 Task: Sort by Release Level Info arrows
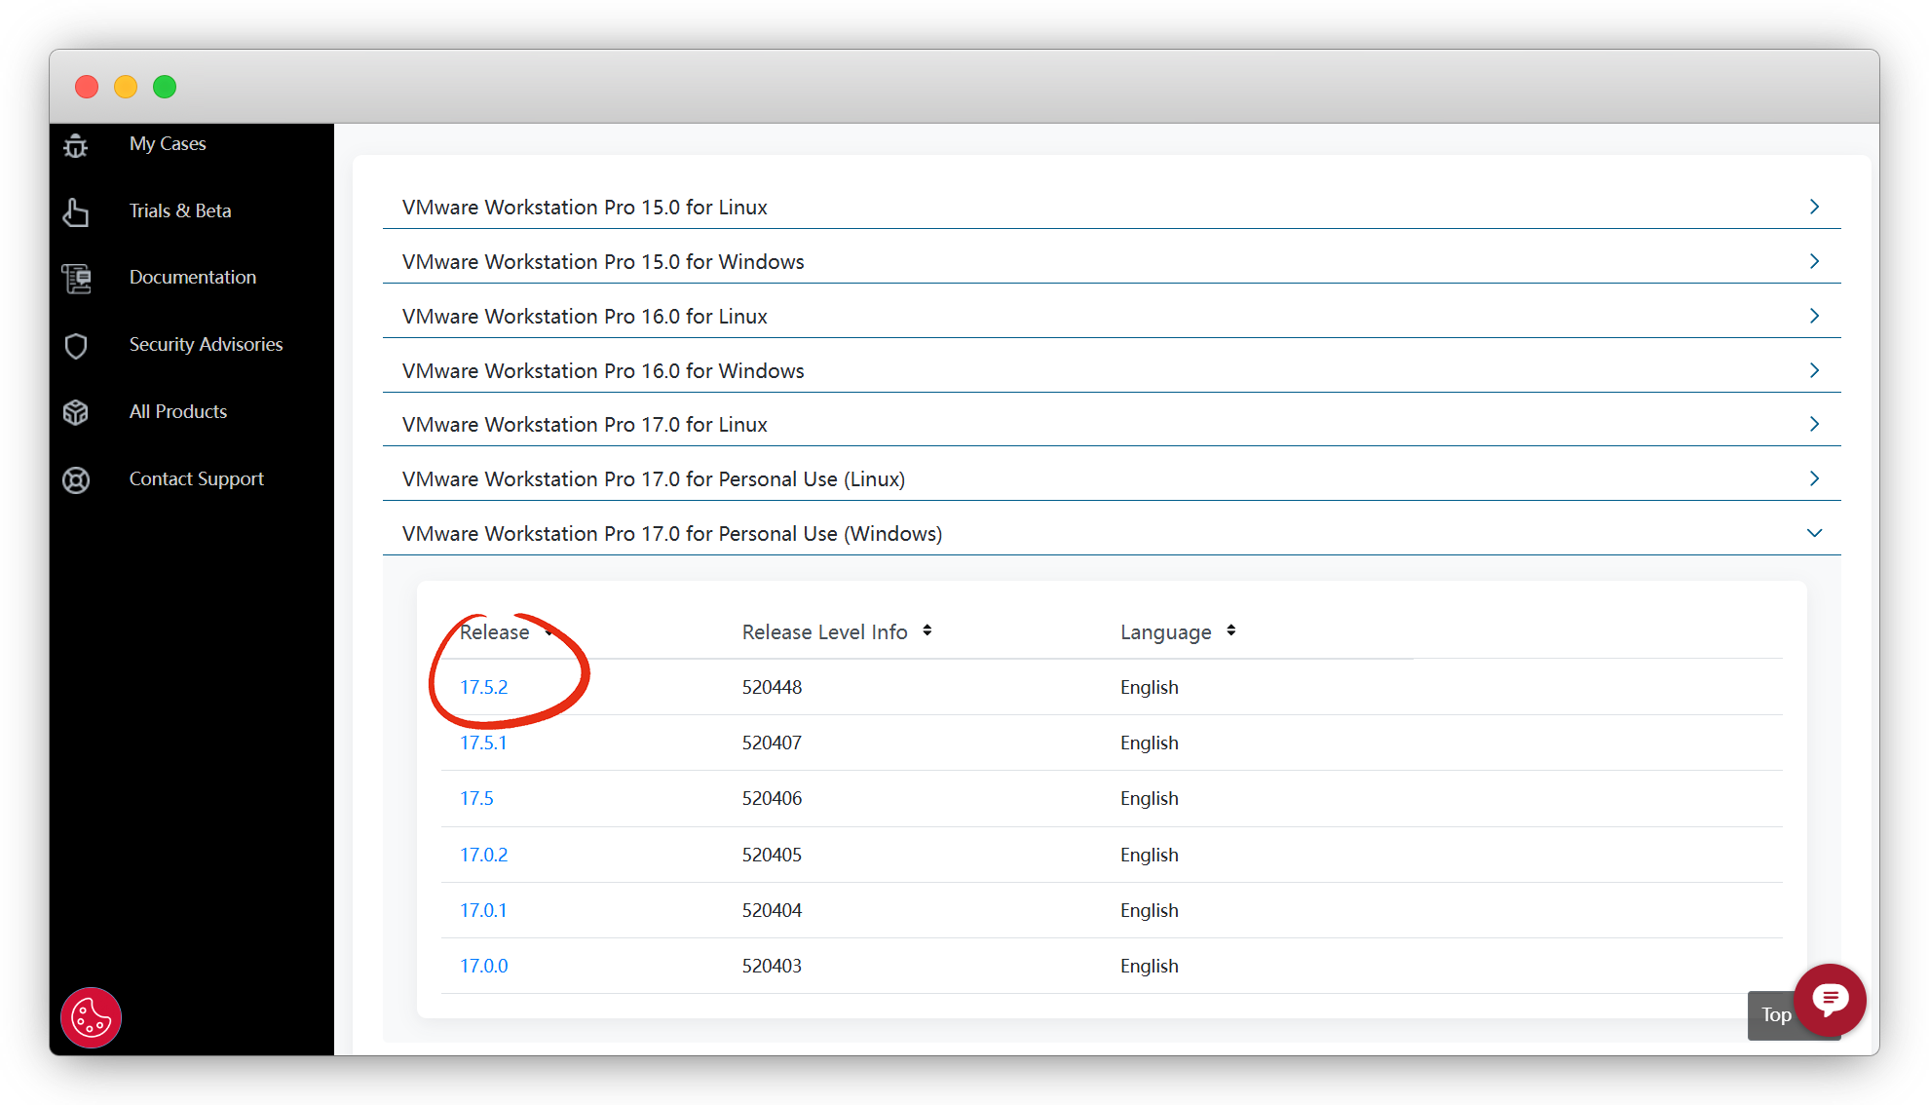point(927,630)
